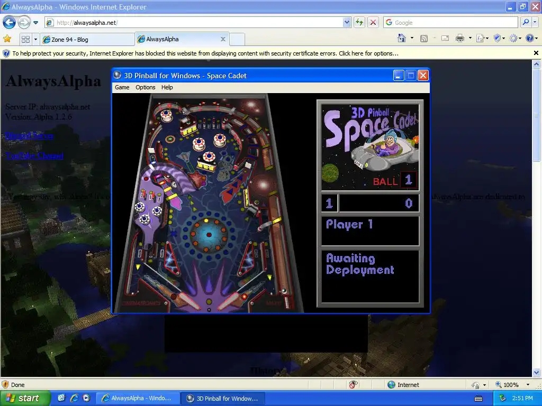The width and height of the screenshot is (542, 406).
Task: Open the Quick Tabs grid view
Action: [25, 39]
